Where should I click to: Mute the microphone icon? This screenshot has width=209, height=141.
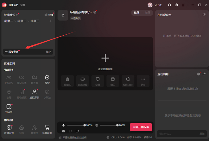click(x=63, y=125)
